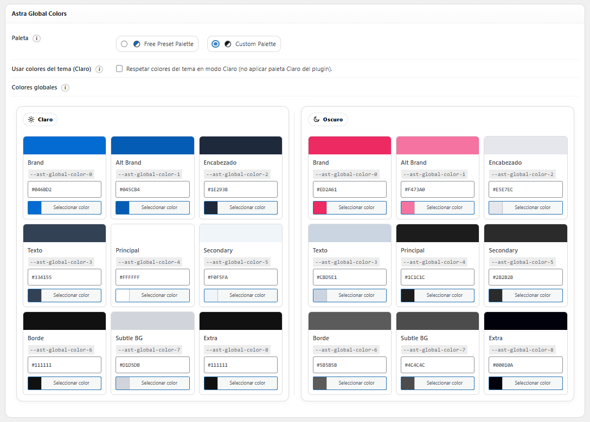Image resolution: width=590 pixels, height=422 pixels.
Task: Click the hex field containing #FFFFFF
Action: pos(152,277)
